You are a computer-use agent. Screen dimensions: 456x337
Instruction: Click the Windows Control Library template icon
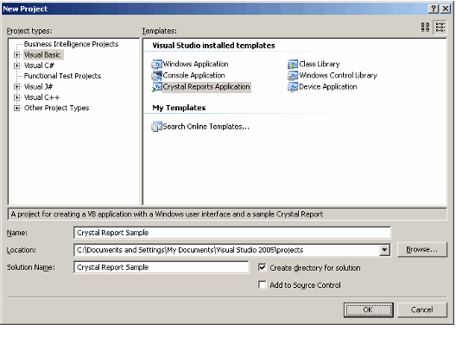(x=293, y=76)
